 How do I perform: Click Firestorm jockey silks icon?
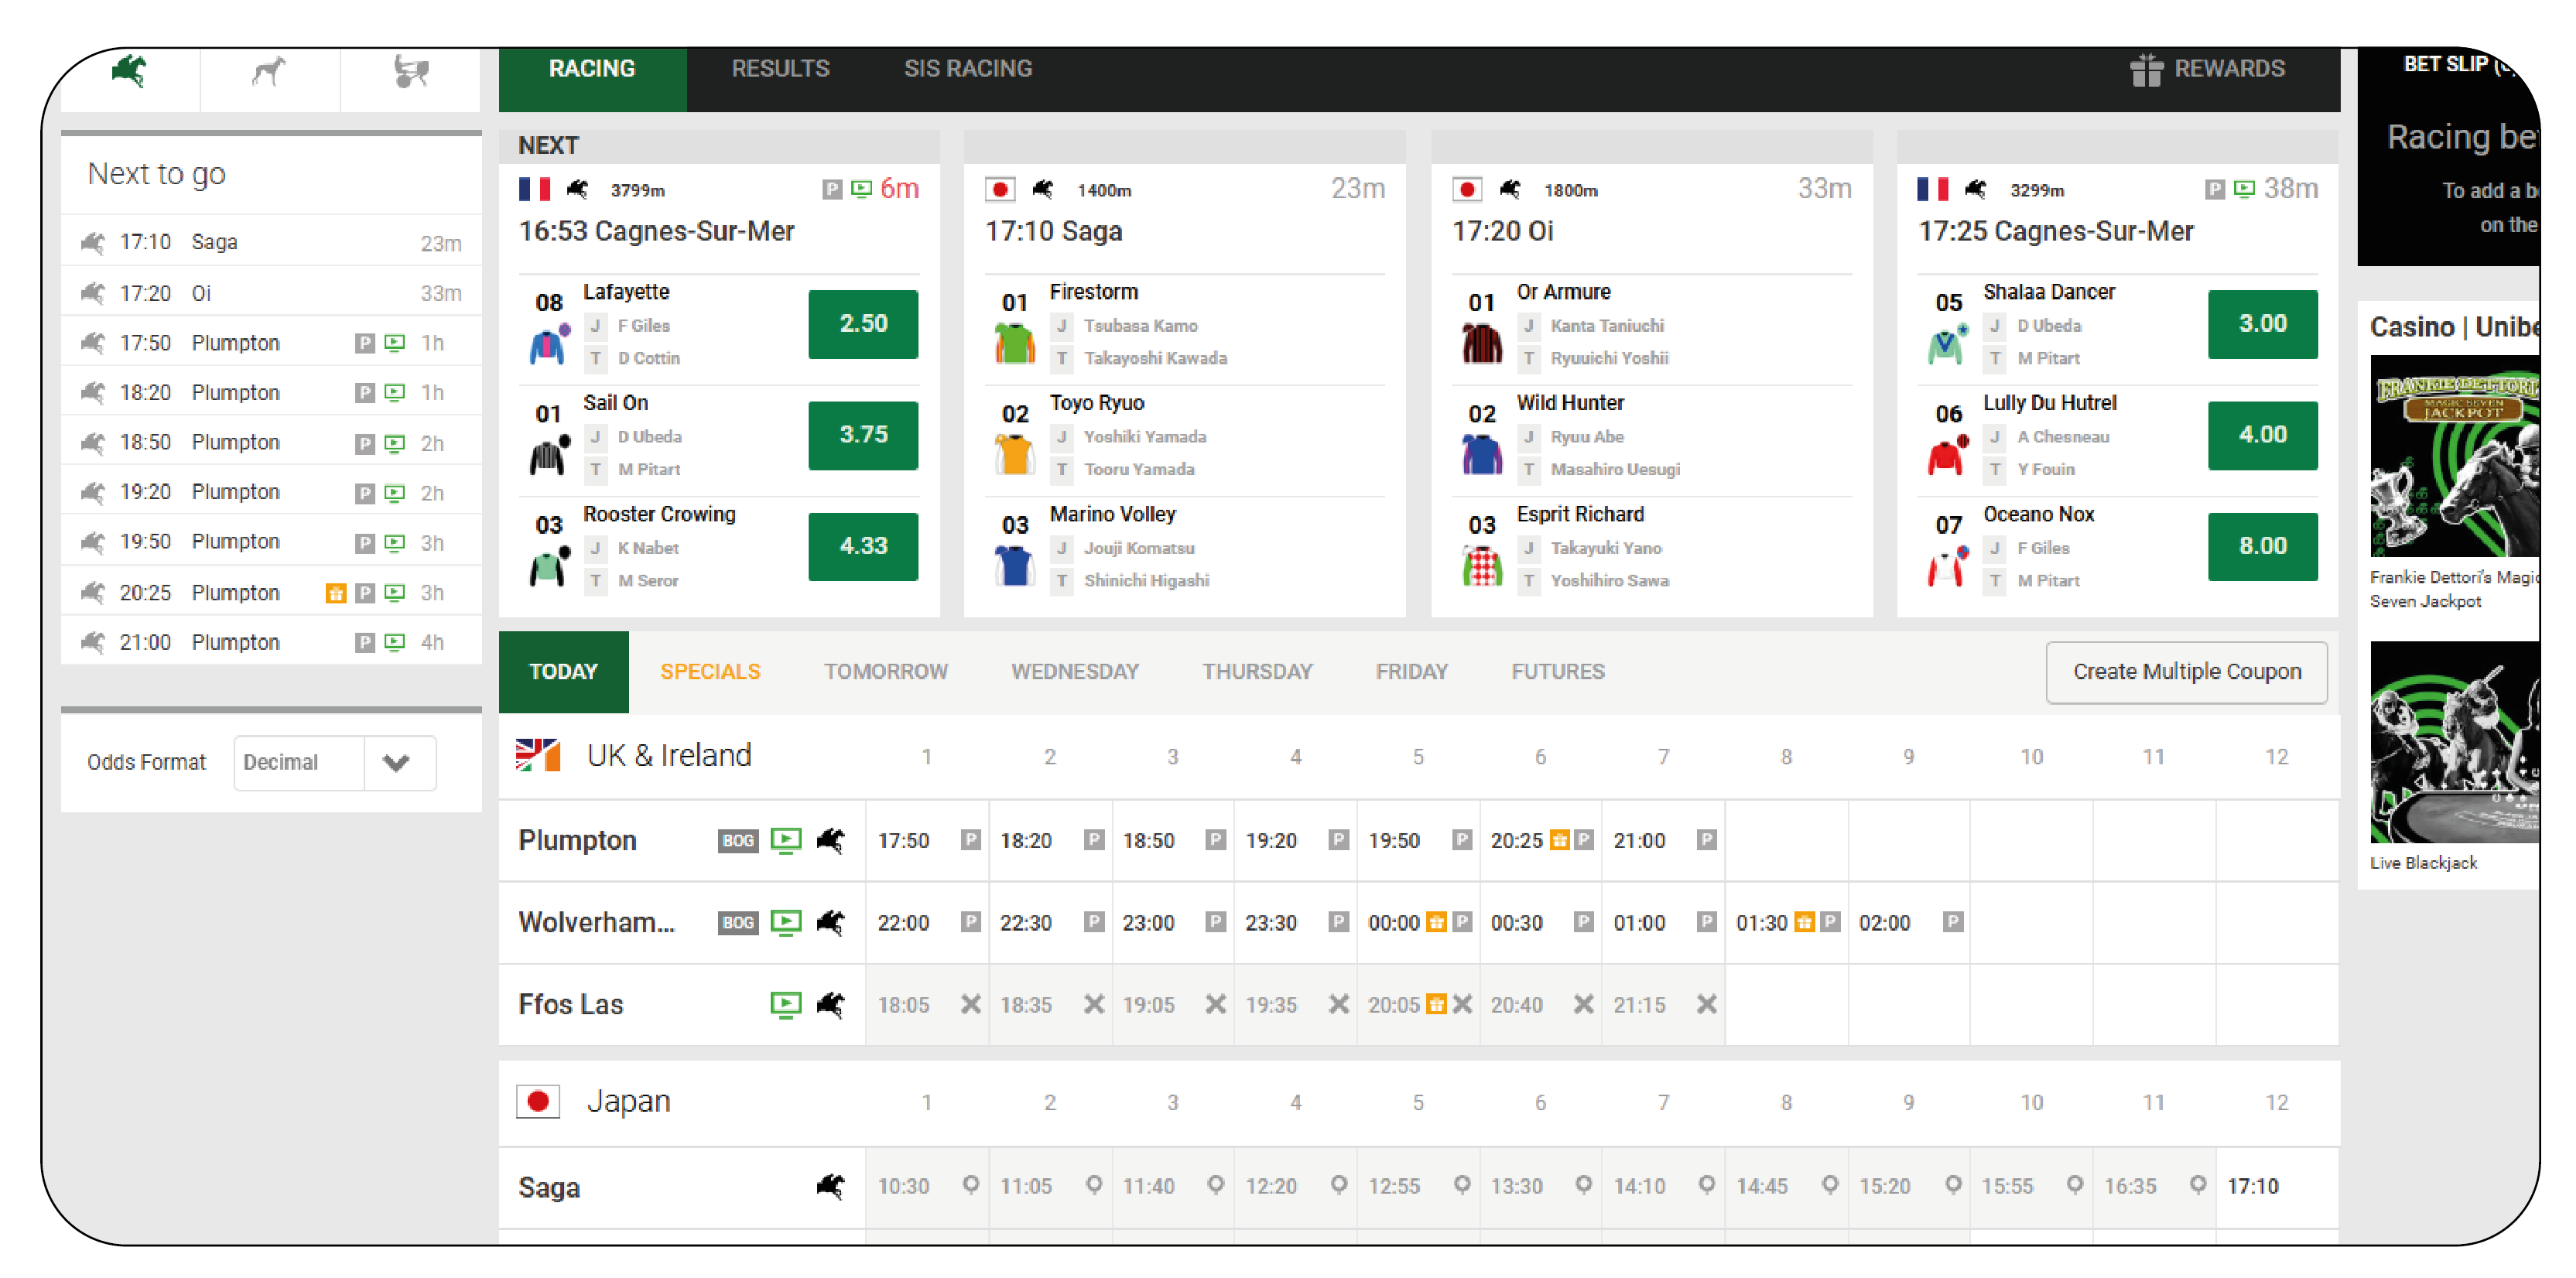coord(1015,344)
